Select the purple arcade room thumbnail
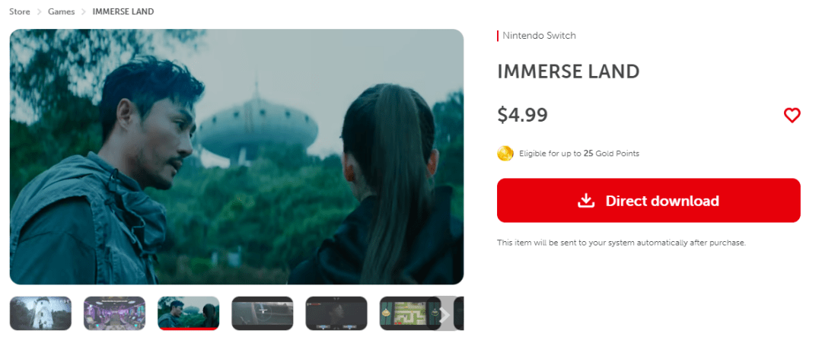Viewport: 822px width, 340px height. click(x=114, y=313)
